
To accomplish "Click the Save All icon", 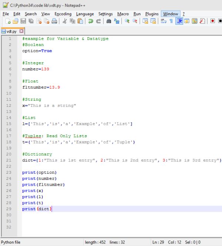I will click(31, 21).
